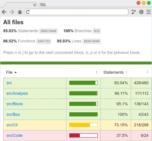152x141 pixels.
Task: Open a new tab button
Action: pos(43,5)
